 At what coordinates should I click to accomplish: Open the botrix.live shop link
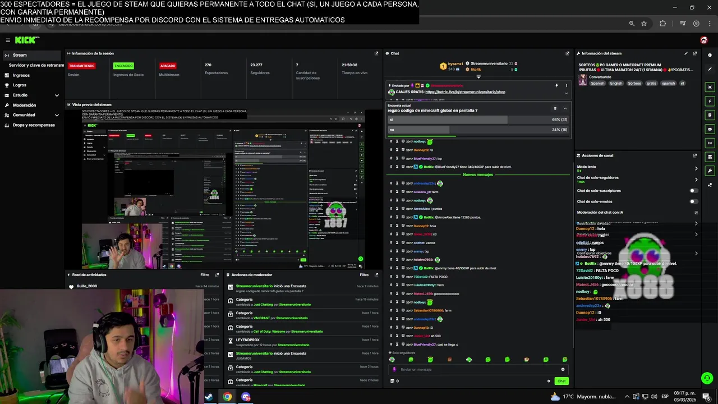465,92
